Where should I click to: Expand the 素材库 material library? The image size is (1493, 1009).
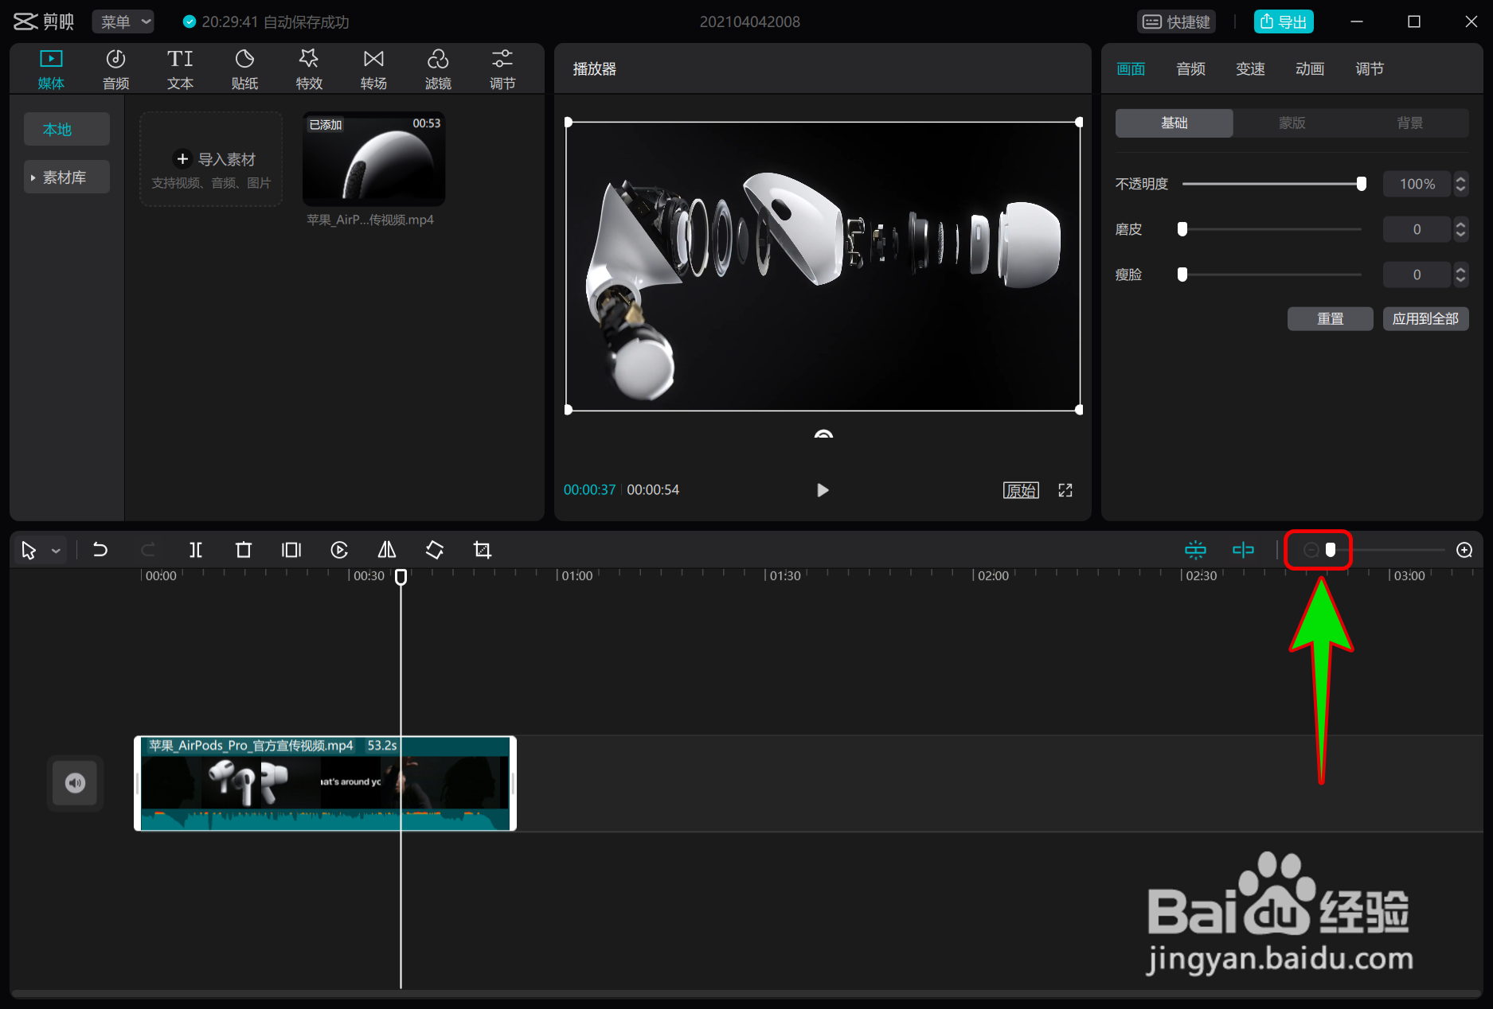67,177
